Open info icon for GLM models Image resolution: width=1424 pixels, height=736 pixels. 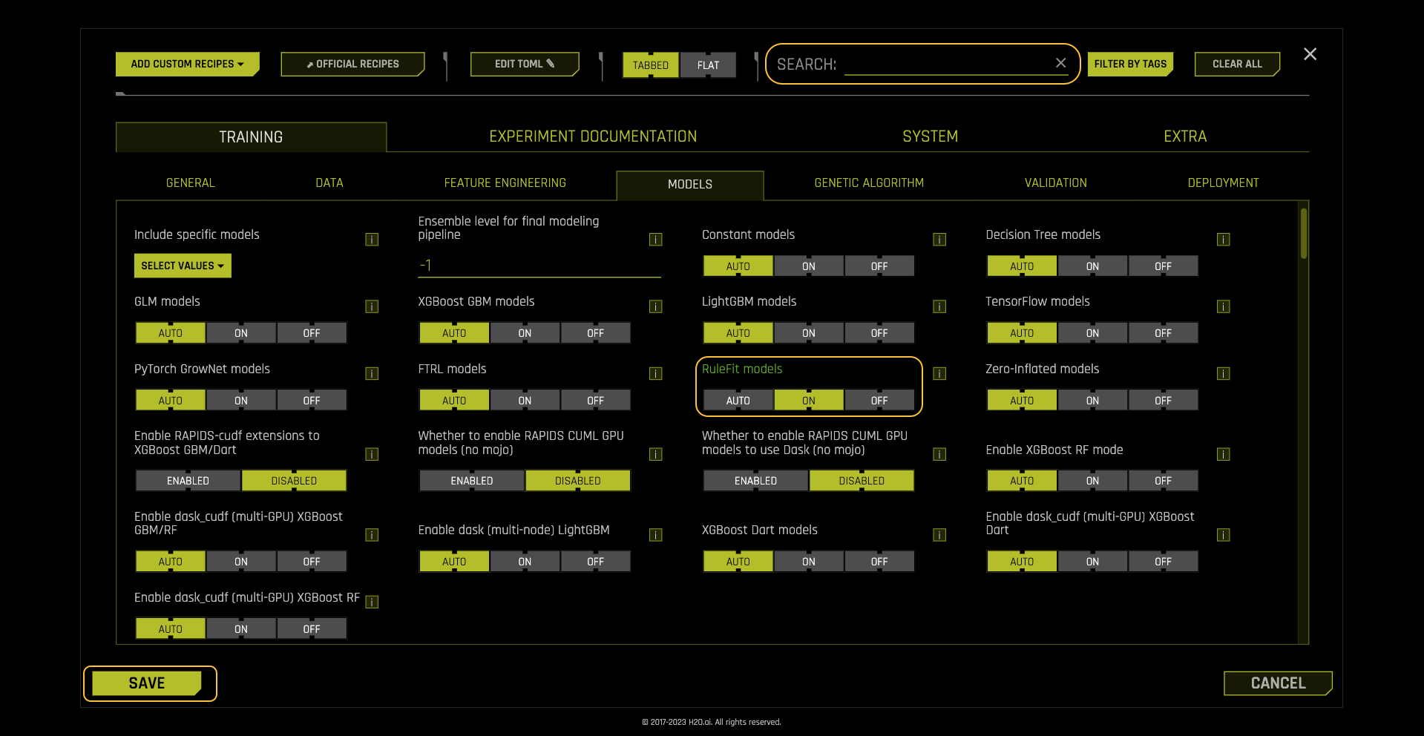(x=372, y=306)
